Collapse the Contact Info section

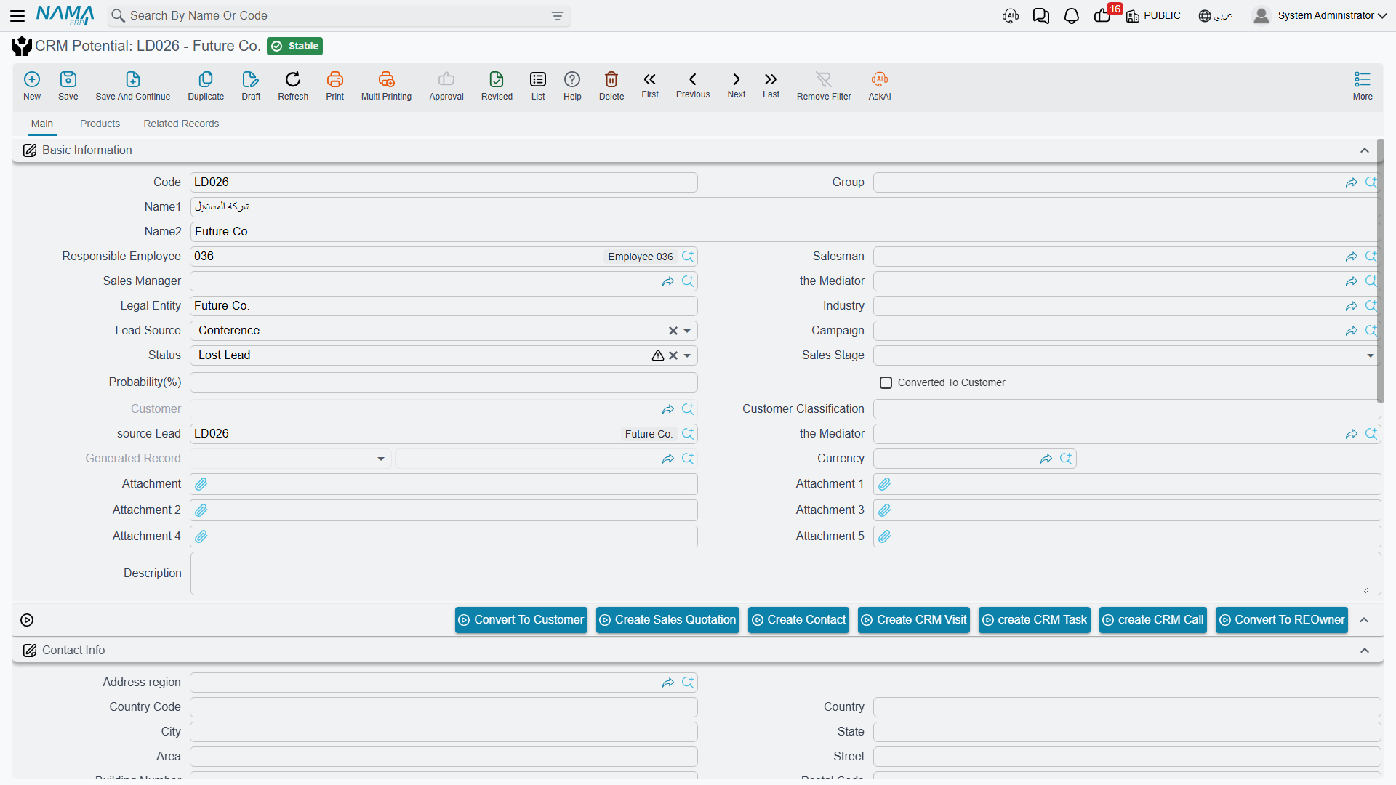tap(1365, 651)
